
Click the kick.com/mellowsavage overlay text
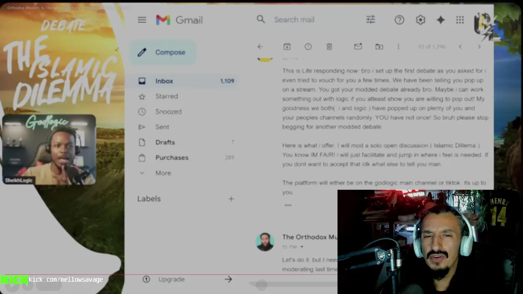coord(66,280)
